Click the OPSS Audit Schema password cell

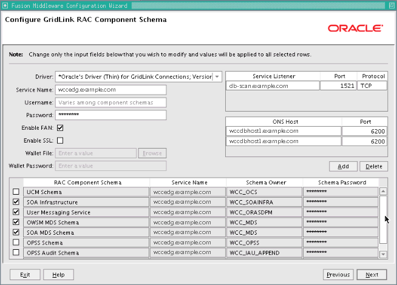pos(341,253)
